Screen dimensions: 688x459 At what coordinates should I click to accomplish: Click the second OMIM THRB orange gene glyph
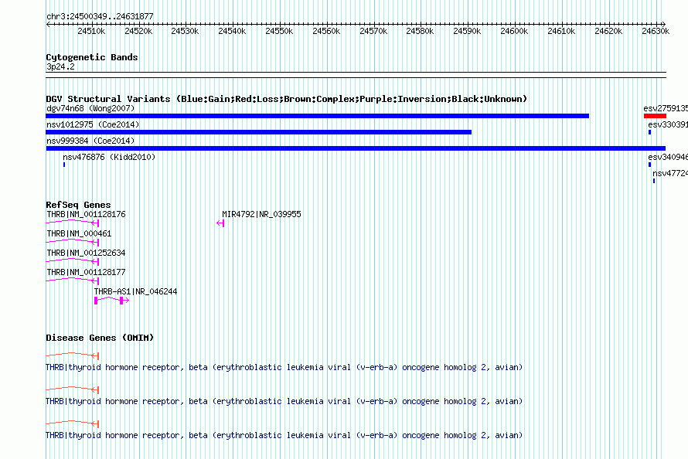73,389
